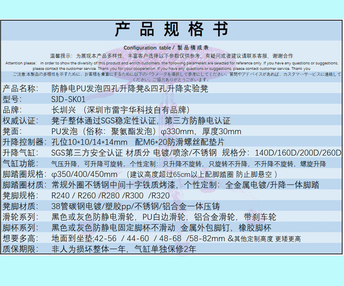Image resolution: width=344 pixels, height=286 pixels.
Task: Click text 全金属电镀/升降一体脚踏
Action: [272, 185]
